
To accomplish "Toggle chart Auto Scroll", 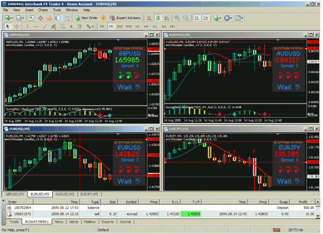I will coord(197,18).
